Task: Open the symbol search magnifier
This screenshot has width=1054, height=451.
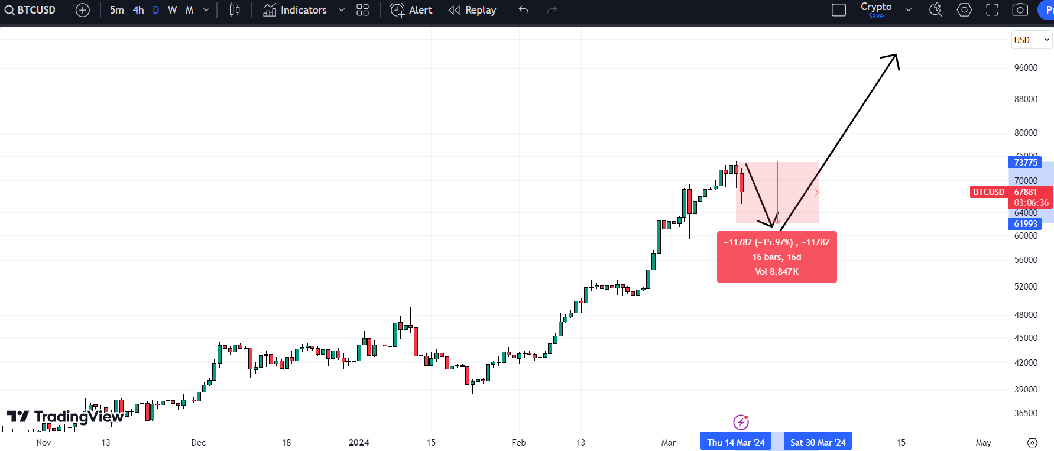Action: (x=9, y=10)
